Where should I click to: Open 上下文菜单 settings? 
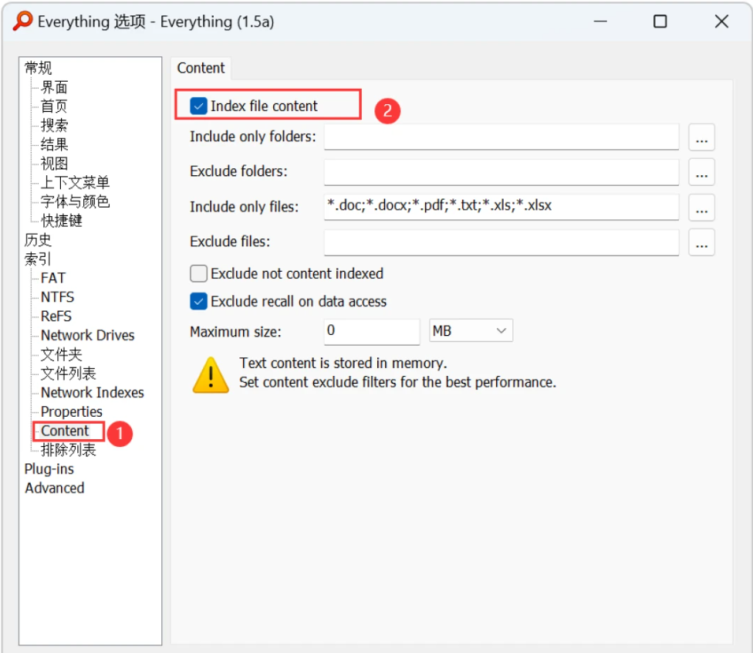click(75, 183)
